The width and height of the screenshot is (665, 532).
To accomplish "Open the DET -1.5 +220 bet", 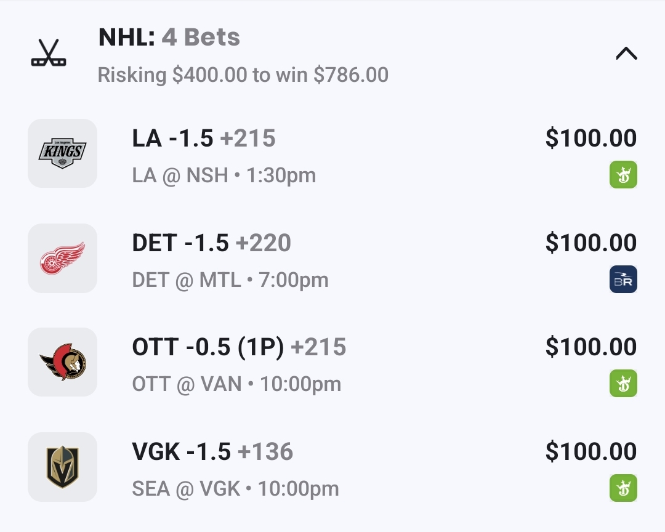I will (x=211, y=243).
